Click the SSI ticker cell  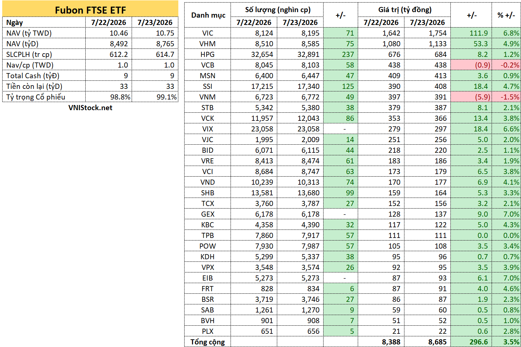tap(207, 86)
